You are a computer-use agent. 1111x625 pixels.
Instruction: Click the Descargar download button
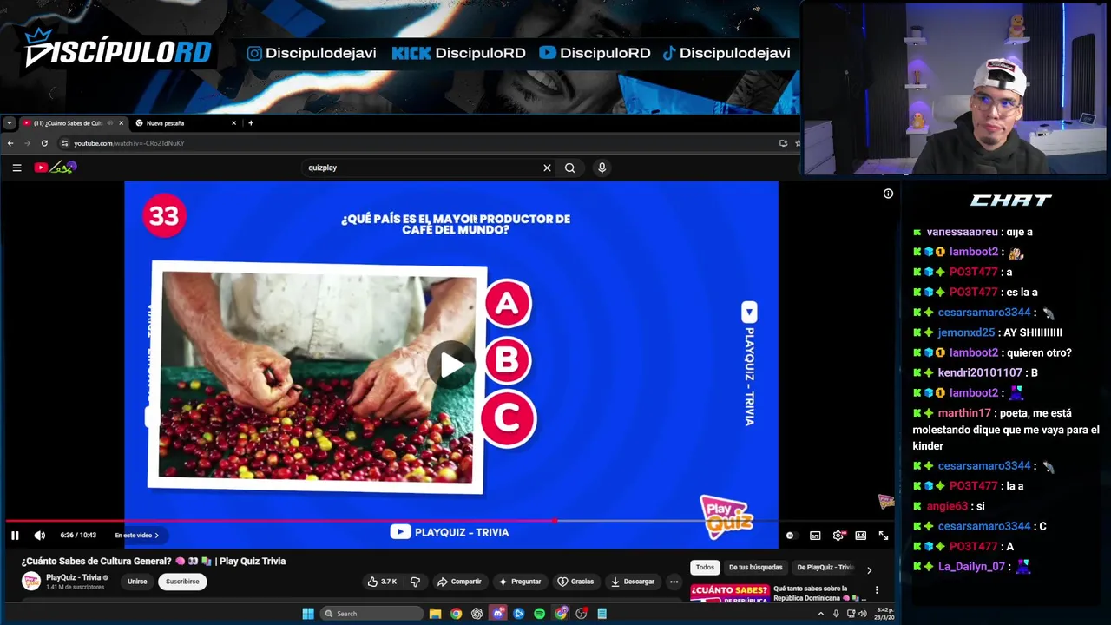pos(633,582)
